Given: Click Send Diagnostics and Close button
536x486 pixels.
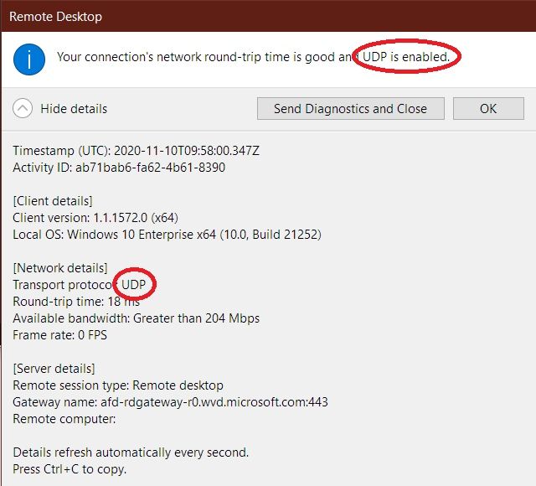Looking at the screenshot, I should (x=351, y=108).
